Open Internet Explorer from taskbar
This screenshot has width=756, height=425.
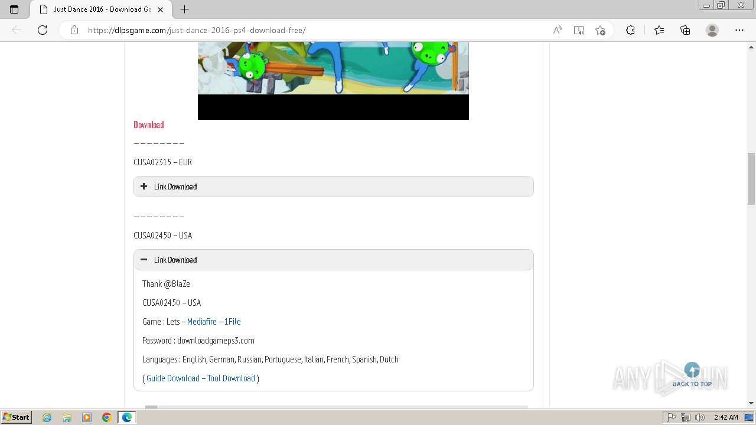[x=47, y=417]
